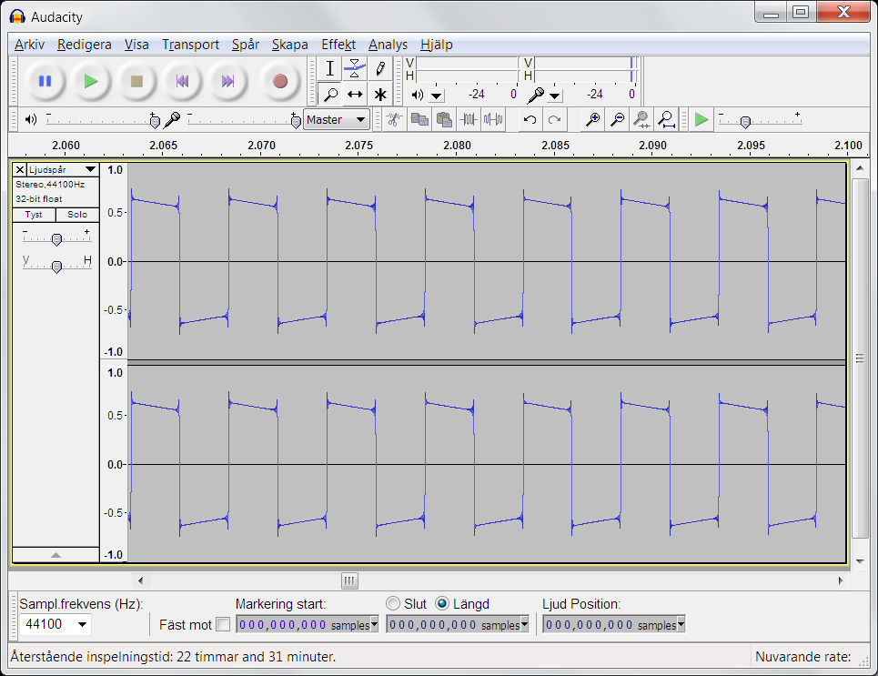The image size is (878, 676).
Task: Open the Effekt menu
Action: point(338,45)
